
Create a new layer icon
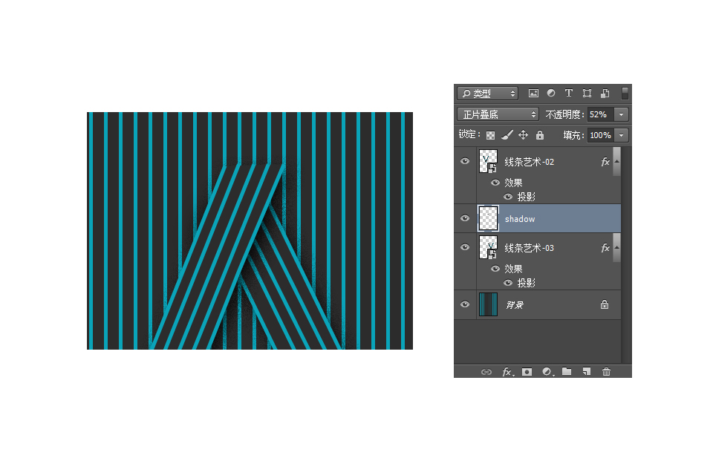587,371
